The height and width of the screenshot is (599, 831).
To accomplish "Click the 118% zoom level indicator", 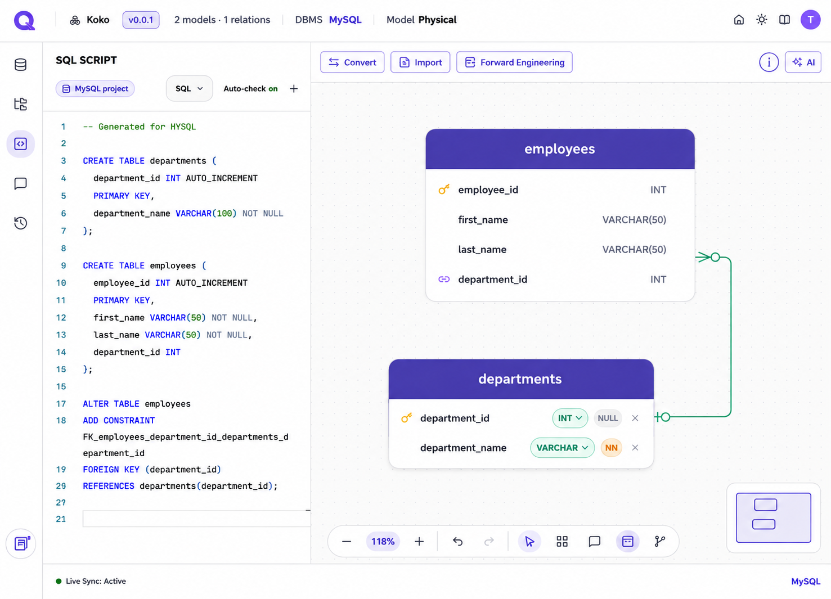I will 383,542.
